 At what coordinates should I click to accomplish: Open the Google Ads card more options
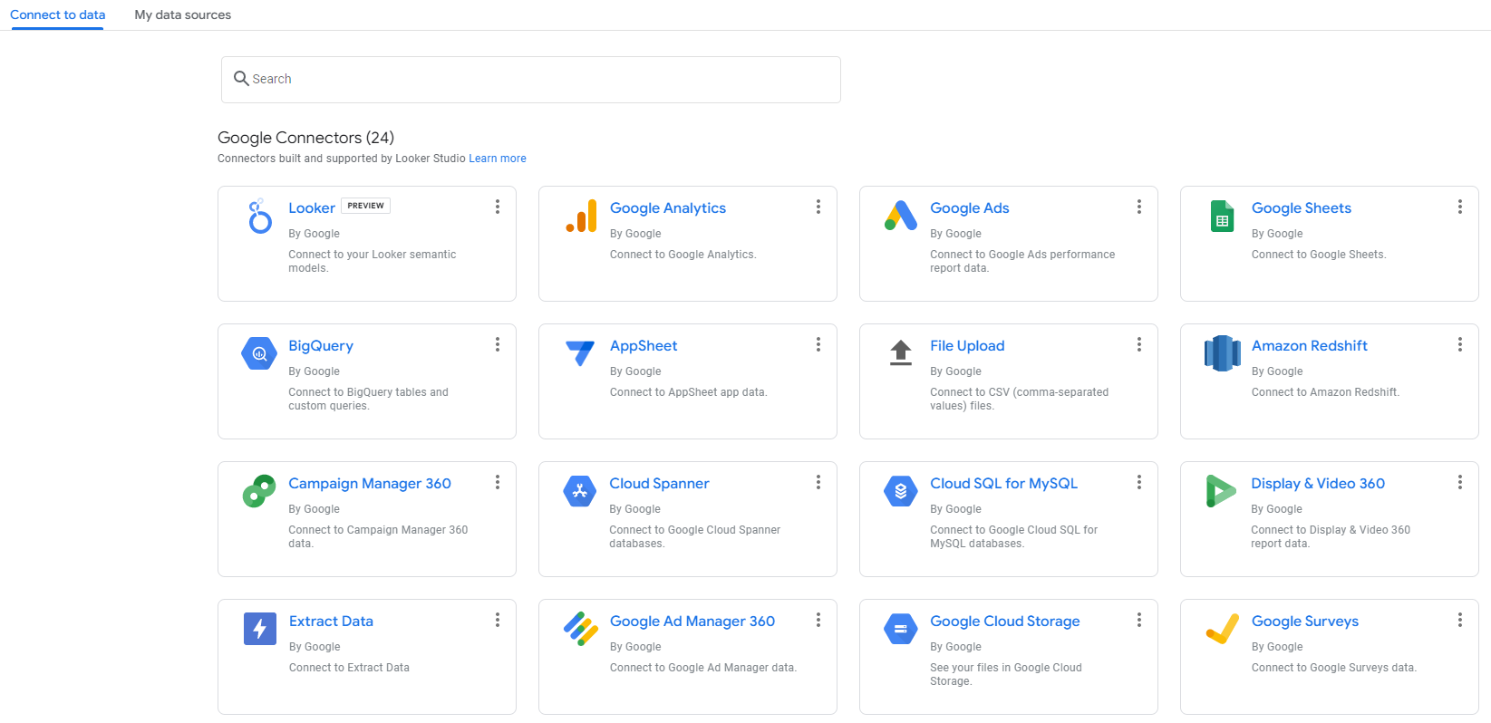tap(1139, 207)
